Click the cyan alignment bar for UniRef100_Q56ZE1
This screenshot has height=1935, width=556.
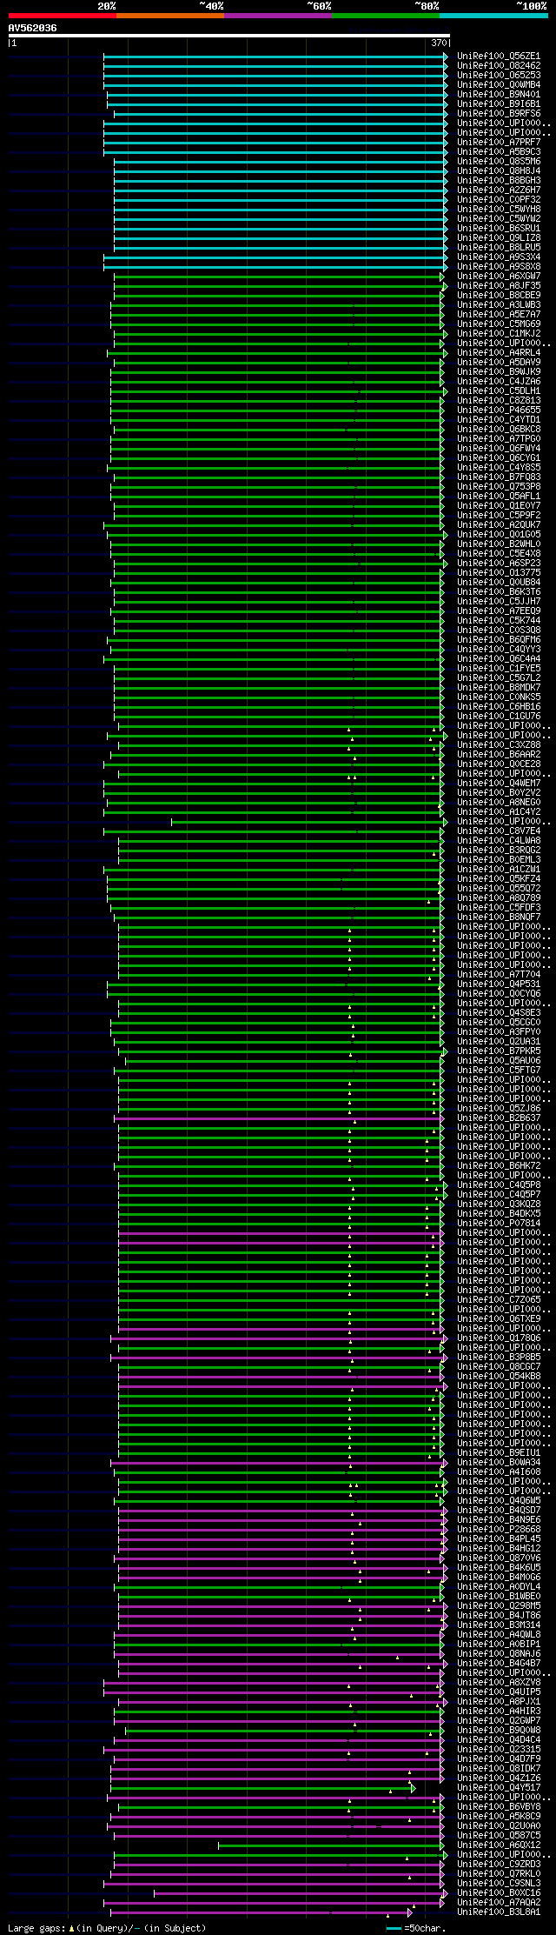pos(275,57)
